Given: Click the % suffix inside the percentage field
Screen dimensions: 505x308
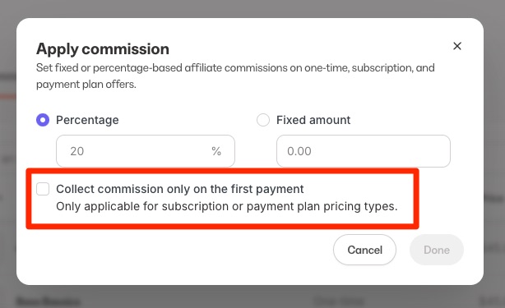Looking at the screenshot, I should coord(216,151).
